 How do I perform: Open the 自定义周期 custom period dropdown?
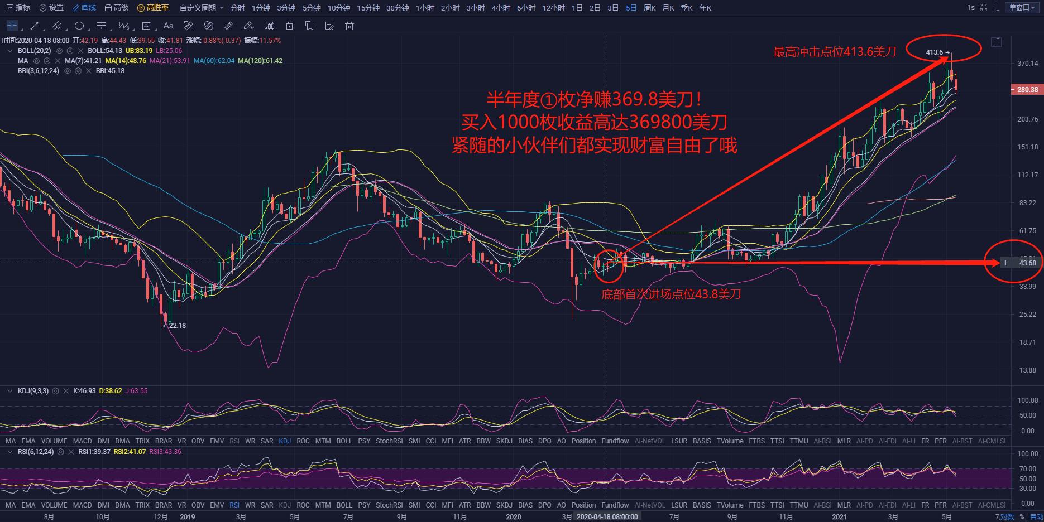point(202,8)
